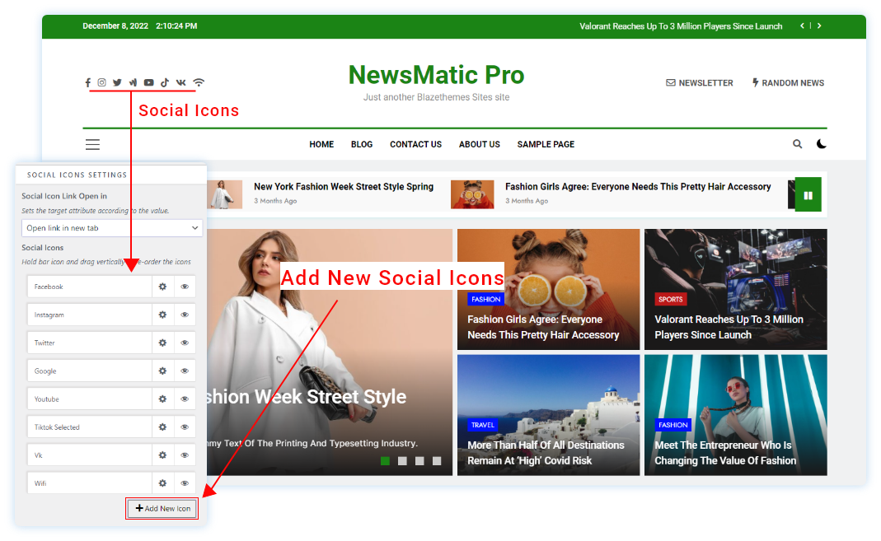Open the Newsletter link

pyautogui.click(x=699, y=83)
